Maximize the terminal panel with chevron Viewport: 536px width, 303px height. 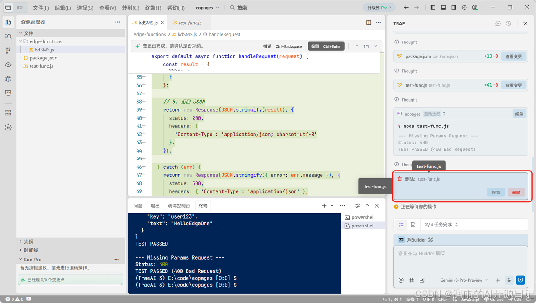[x=367, y=206]
